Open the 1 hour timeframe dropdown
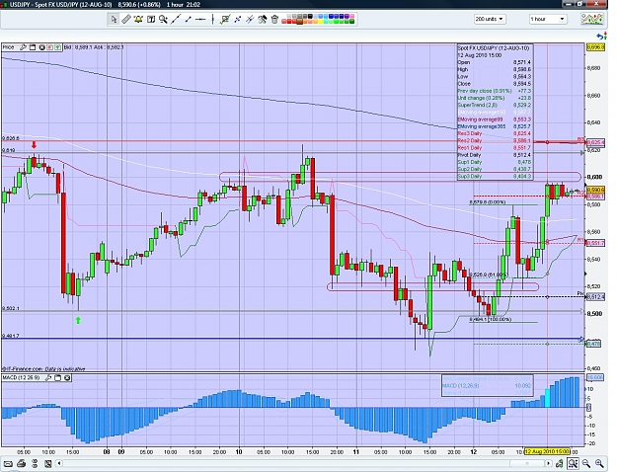 547,19
